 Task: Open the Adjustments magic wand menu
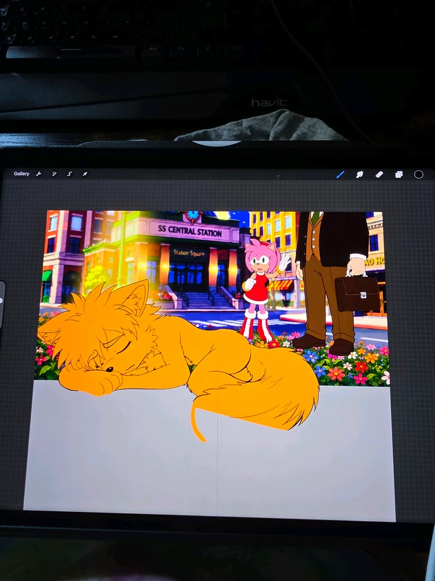(x=54, y=174)
